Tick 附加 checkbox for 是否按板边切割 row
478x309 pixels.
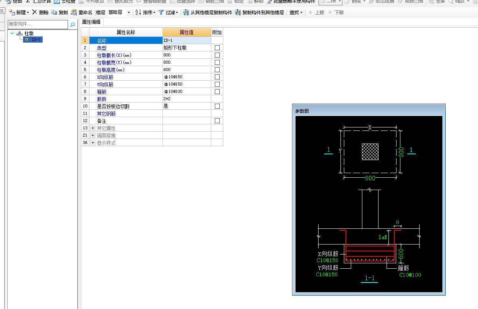pyautogui.click(x=217, y=106)
